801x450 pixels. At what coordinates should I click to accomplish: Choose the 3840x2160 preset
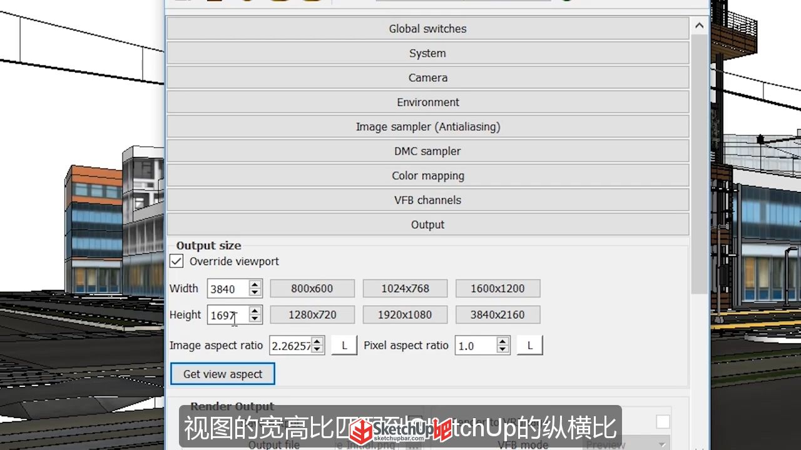tap(497, 315)
